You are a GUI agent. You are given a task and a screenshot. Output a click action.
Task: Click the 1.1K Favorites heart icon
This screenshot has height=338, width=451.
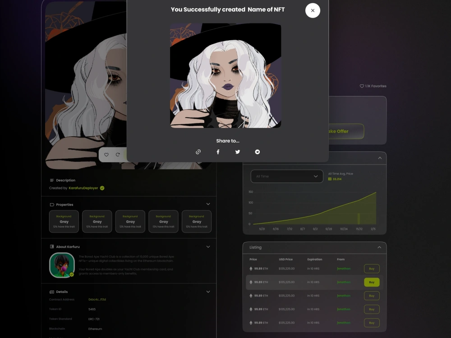[x=362, y=86]
